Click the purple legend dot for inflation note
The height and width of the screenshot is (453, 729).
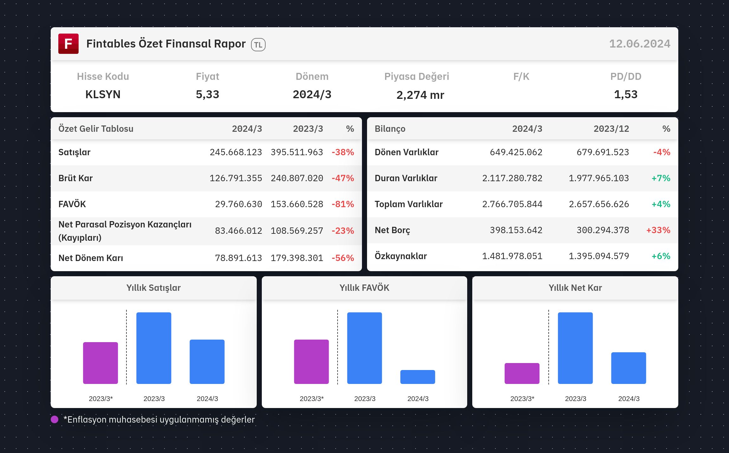coord(55,419)
